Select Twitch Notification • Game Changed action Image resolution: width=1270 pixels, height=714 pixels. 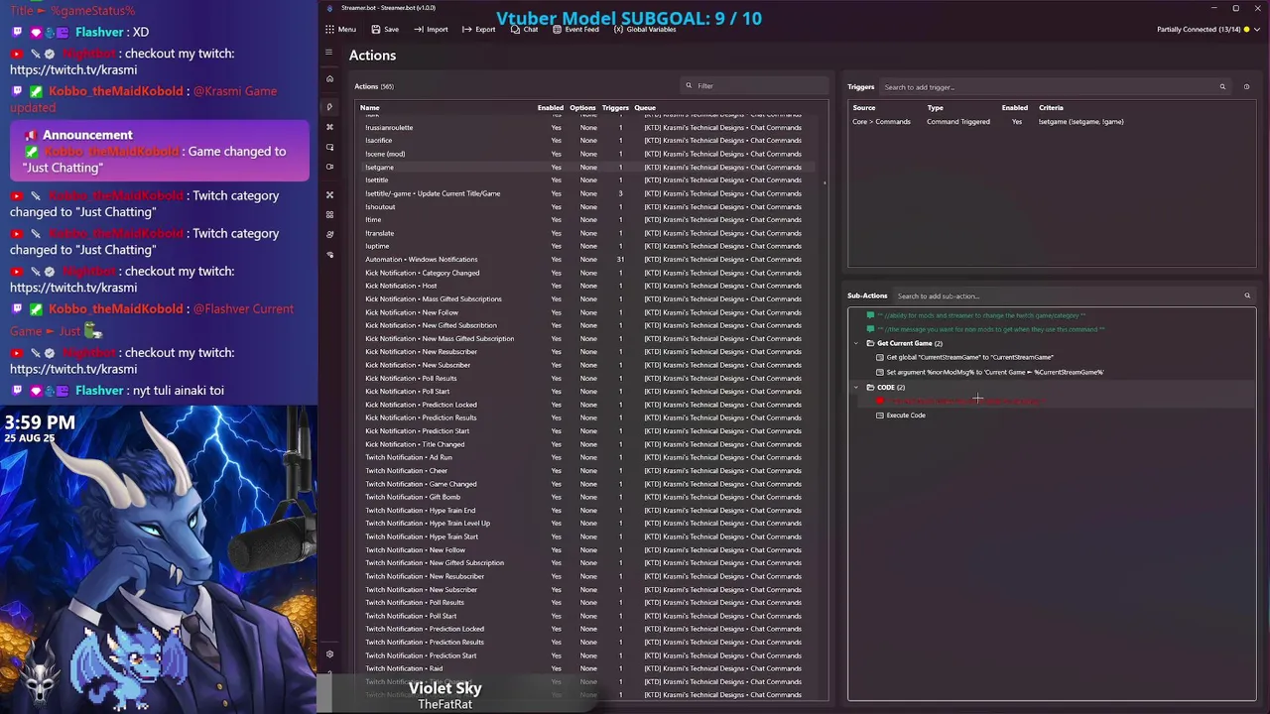pyautogui.click(x=590, y=484)
